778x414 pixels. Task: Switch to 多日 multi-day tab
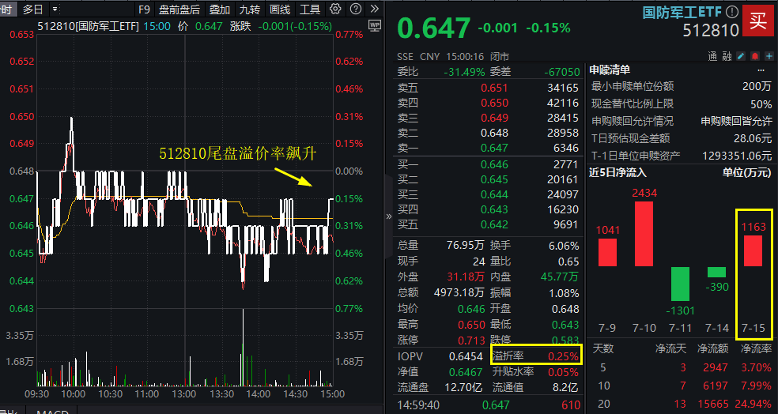[32, 9]
